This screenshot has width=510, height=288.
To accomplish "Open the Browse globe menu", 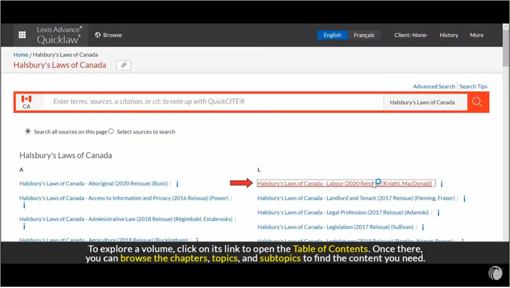I will 108,35.
